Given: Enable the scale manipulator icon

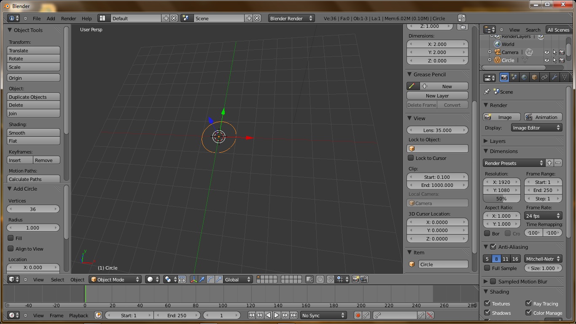Looking at the screenshot, I should click(x=219, y=279).
